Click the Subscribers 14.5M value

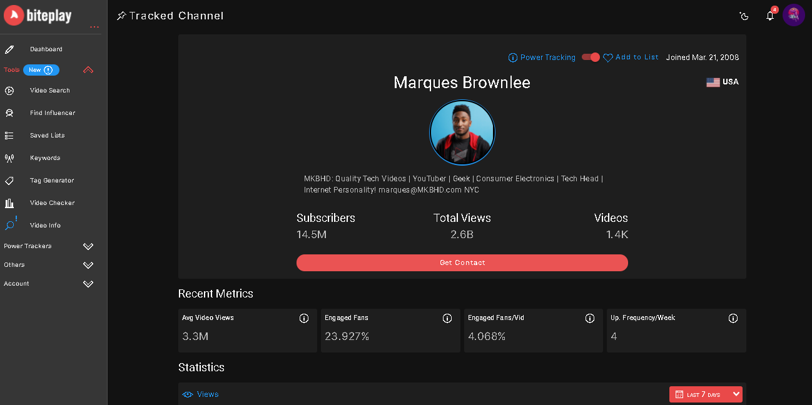tap(312, 235)
